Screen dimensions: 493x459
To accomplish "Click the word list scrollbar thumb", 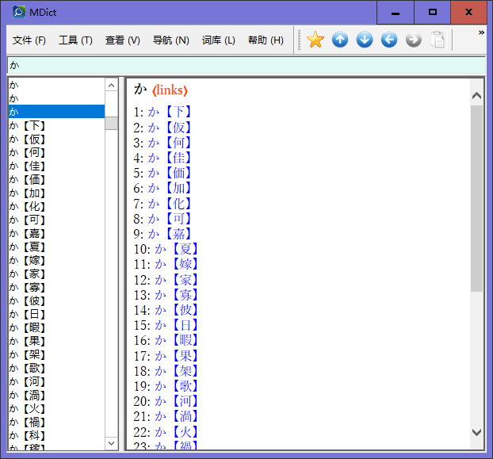I will click(x=111, y=123).
